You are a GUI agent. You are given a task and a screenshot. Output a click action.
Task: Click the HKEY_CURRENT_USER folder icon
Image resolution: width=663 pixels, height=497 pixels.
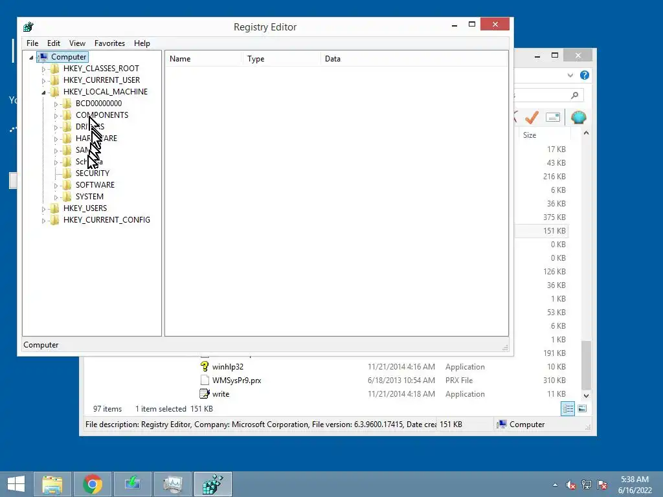point(54,80)
